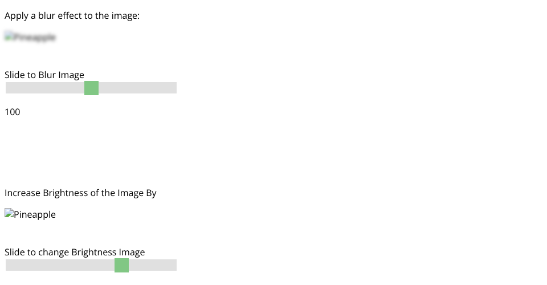Click the broken image icon beside blurred Pineapple
Viewport: 547px width, 285px height.
pyautogui.click(x=9, y=38)
